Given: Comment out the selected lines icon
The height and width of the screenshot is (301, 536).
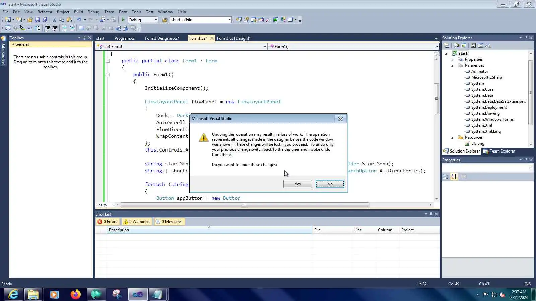Looking at the screenshot, I should point(64,28).
